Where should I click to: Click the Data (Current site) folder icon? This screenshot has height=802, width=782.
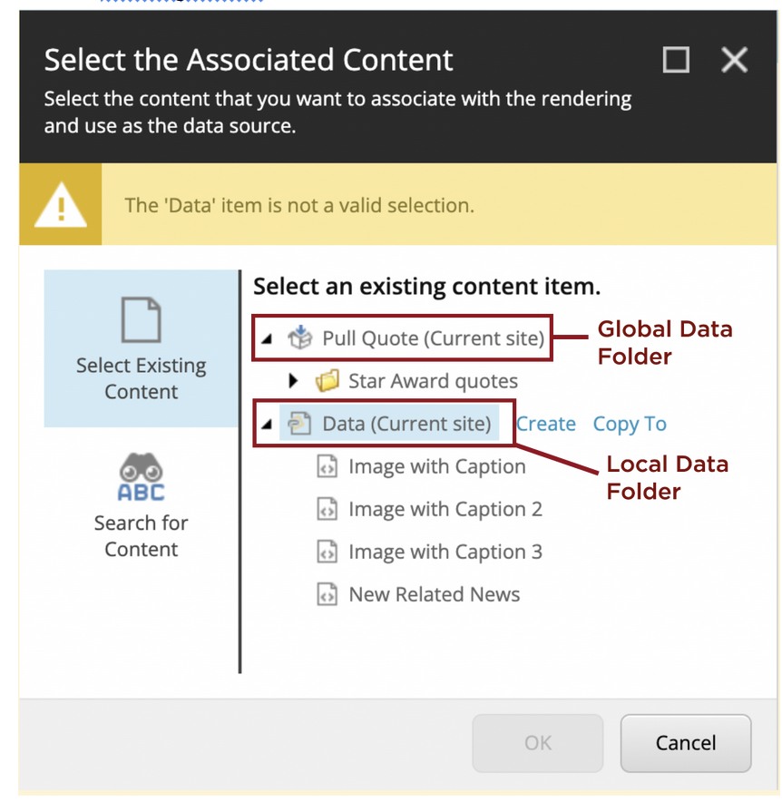[300, 424]
